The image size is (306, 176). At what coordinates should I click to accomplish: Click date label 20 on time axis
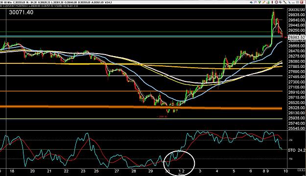tap(32, 171)
